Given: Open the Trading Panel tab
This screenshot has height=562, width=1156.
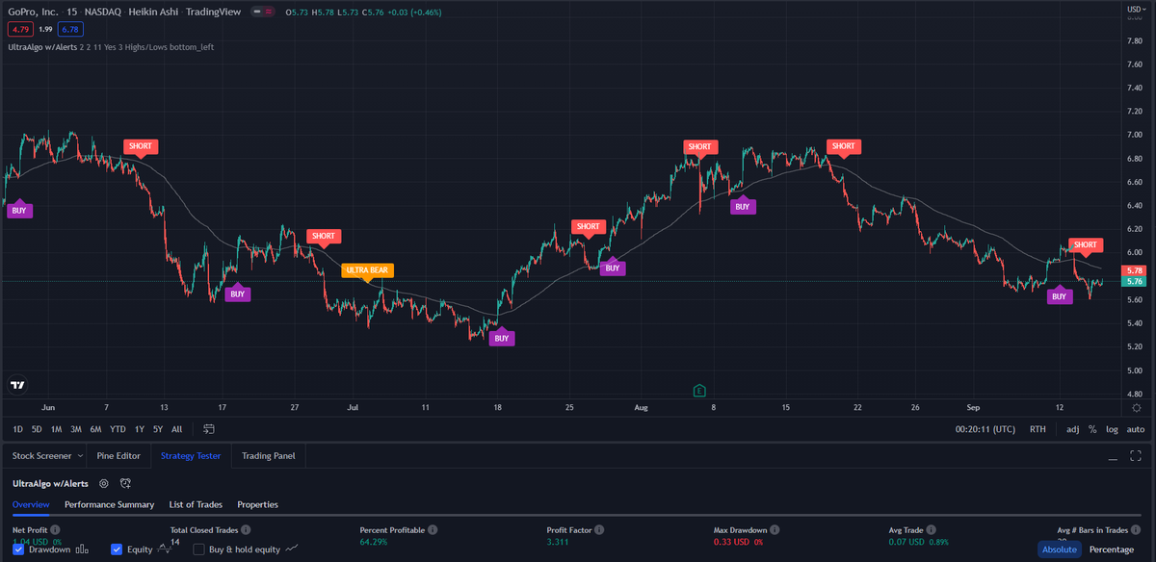Looking at the screenshot, I should pyautogui.click(x=270, y=456).
